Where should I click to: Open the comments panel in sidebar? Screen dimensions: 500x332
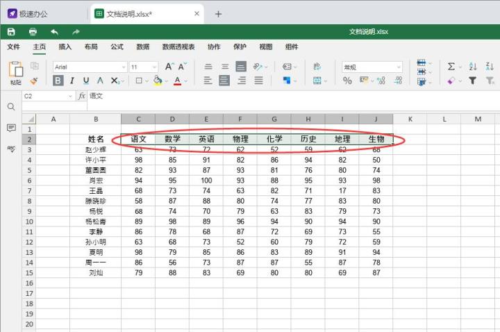coord(11,128)
